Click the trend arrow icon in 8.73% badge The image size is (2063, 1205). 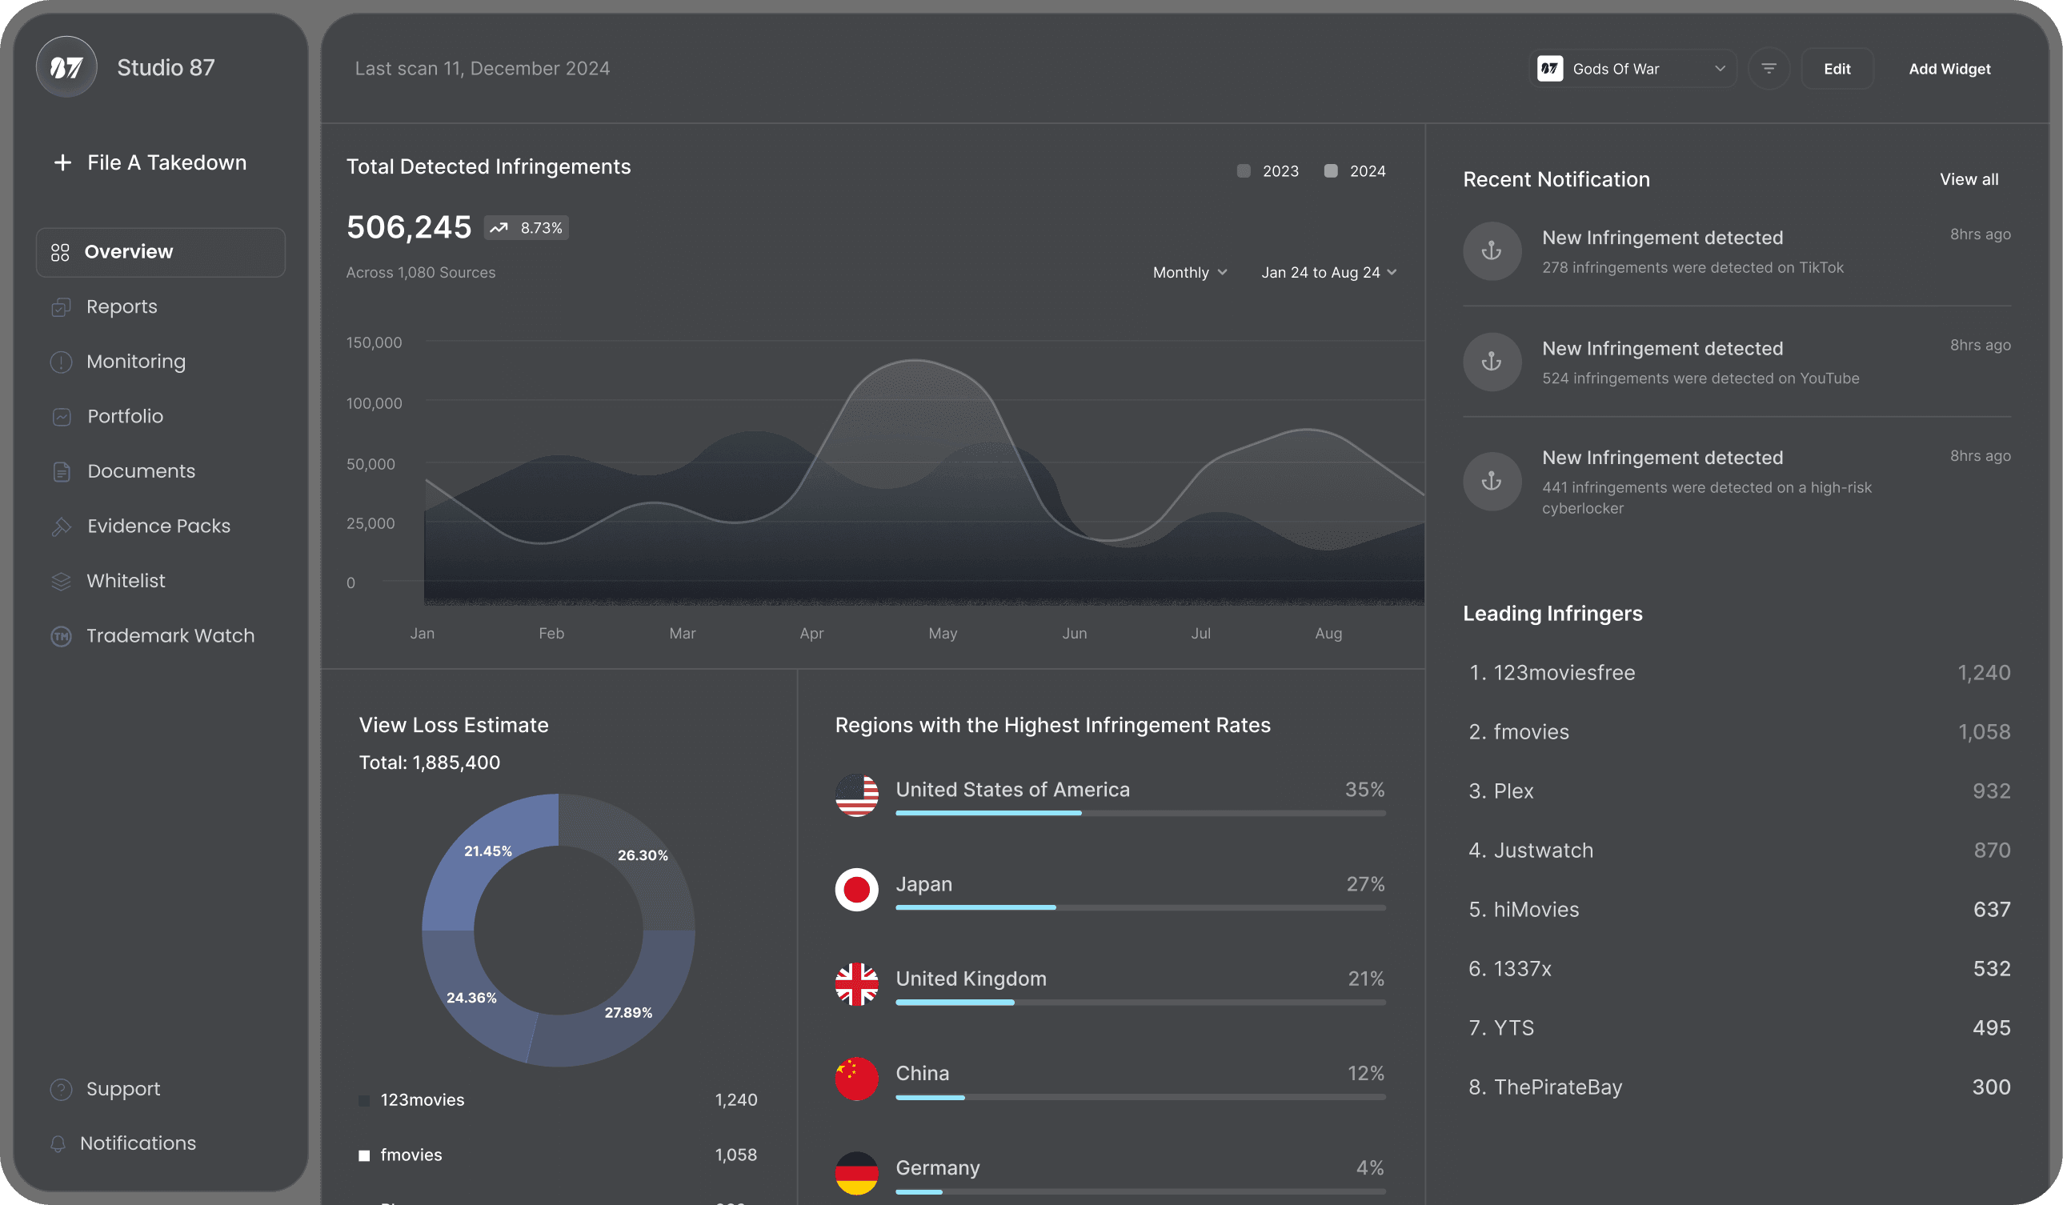[x=499, y=228]
